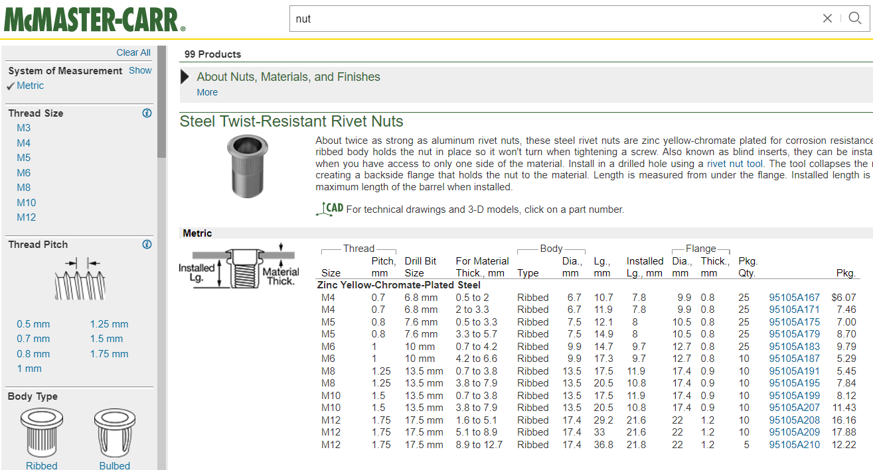873x470 pixels.
Task: Show more System of Measurement options
Action: tap(140, 70)
